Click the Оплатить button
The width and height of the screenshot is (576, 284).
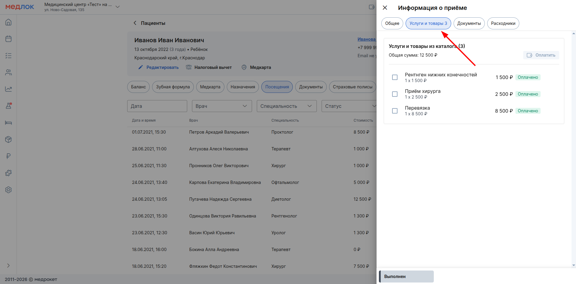tap(541, 55)
